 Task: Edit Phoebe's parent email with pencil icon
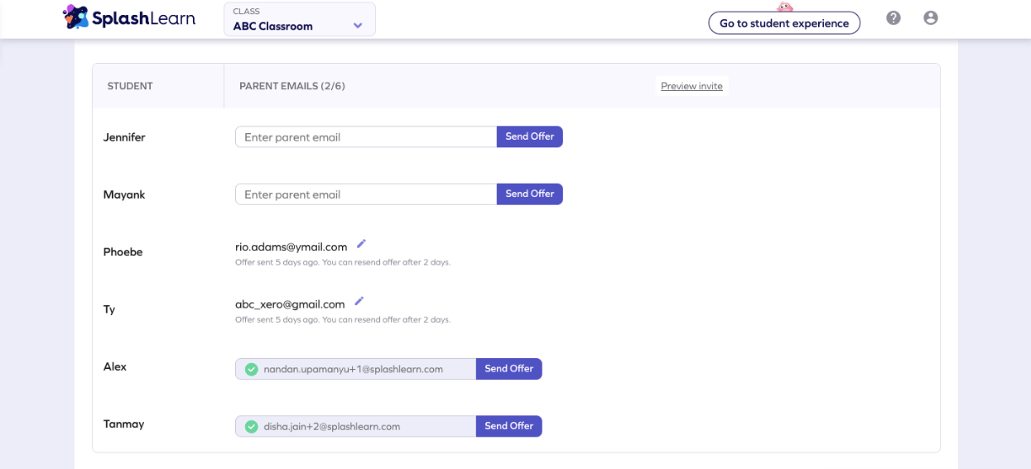(361, 244)
